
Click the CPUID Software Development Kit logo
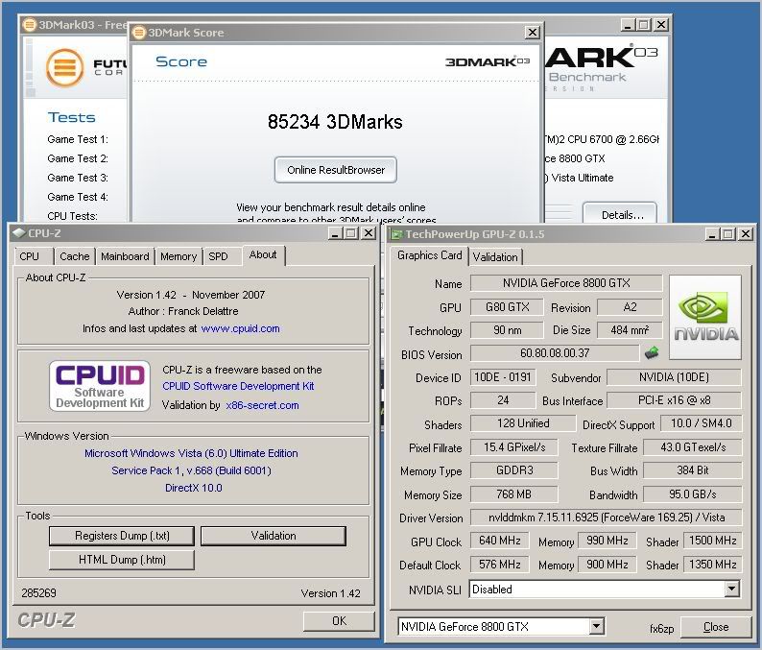point(100,386)
